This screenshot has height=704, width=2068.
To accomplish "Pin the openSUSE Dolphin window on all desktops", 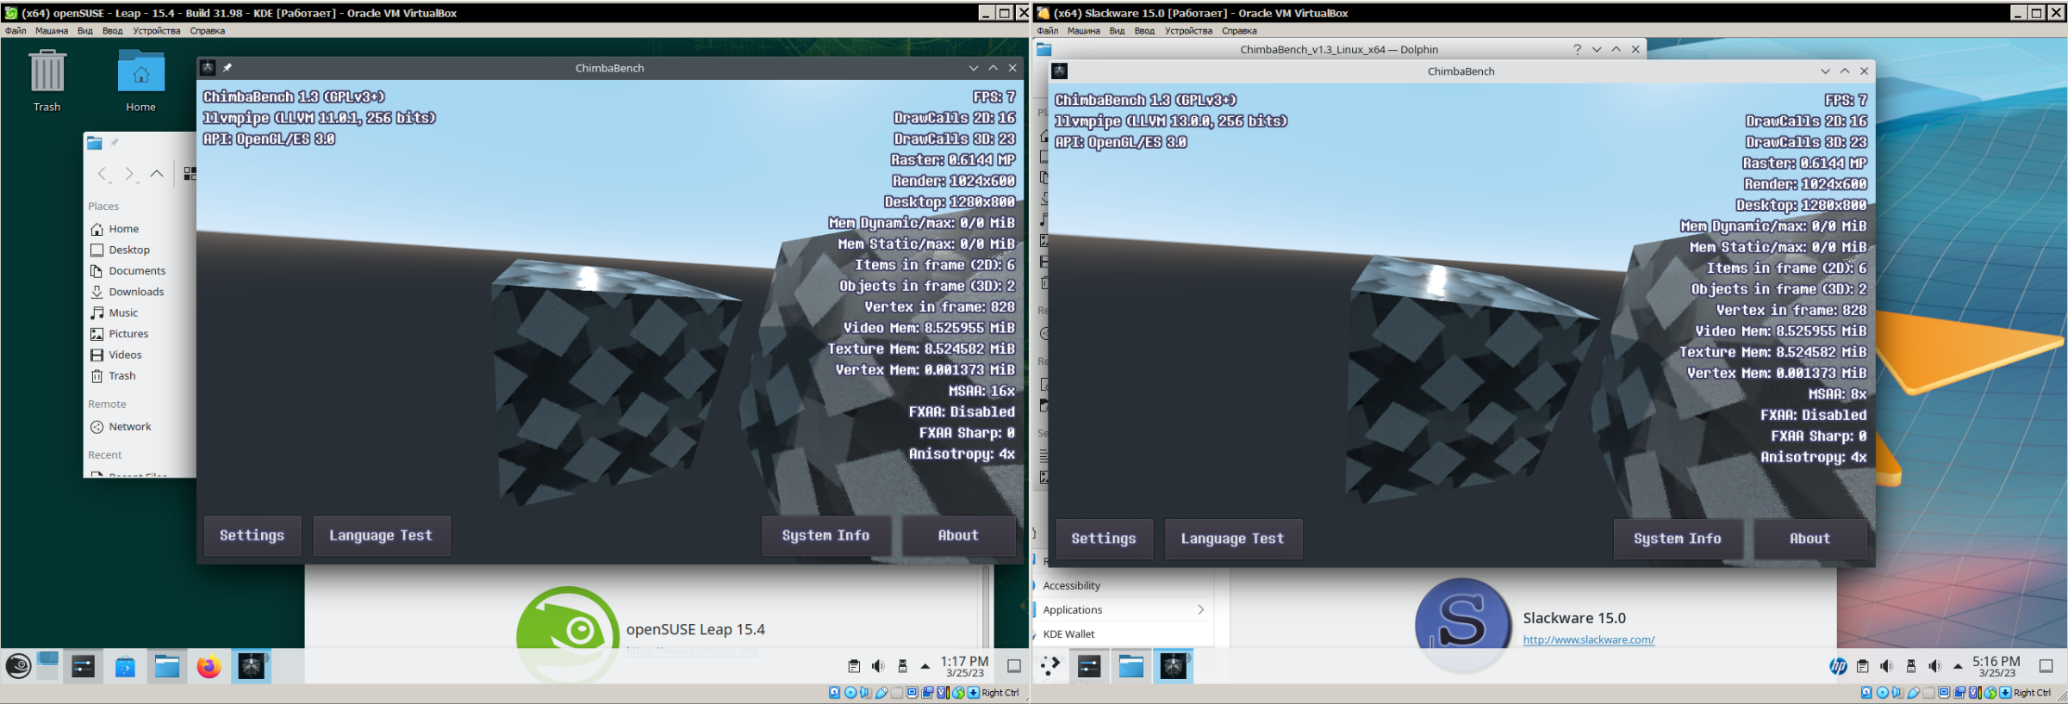I will pyautogui.click(x=114, y=143).
